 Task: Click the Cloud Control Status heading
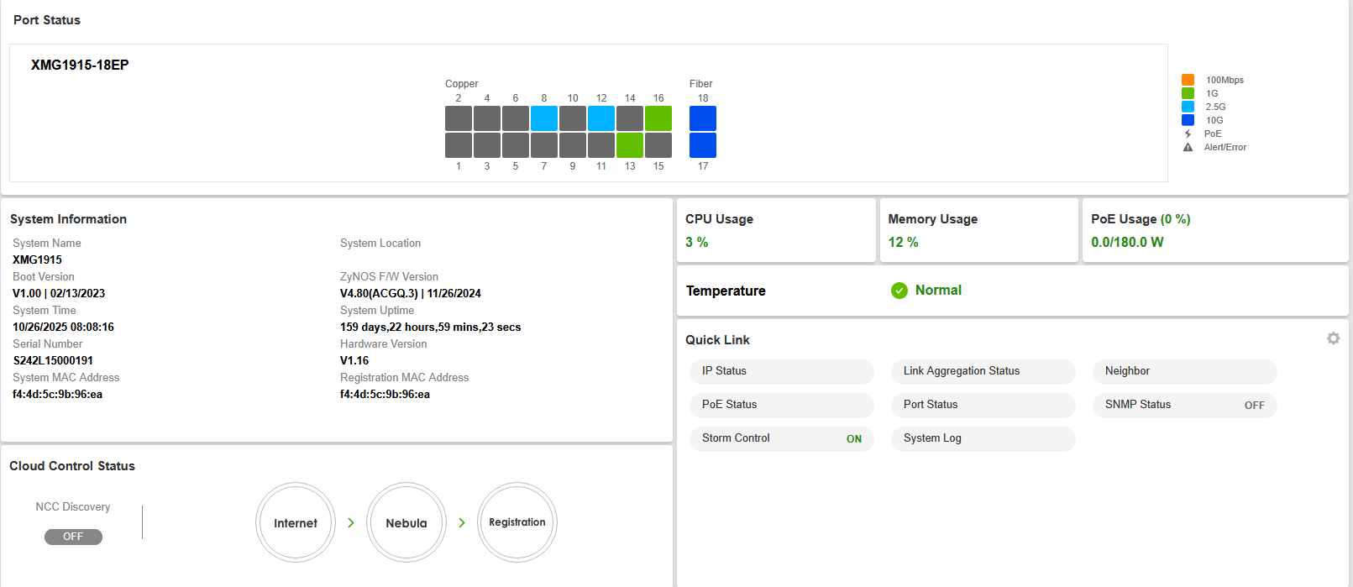click(72, 466)
